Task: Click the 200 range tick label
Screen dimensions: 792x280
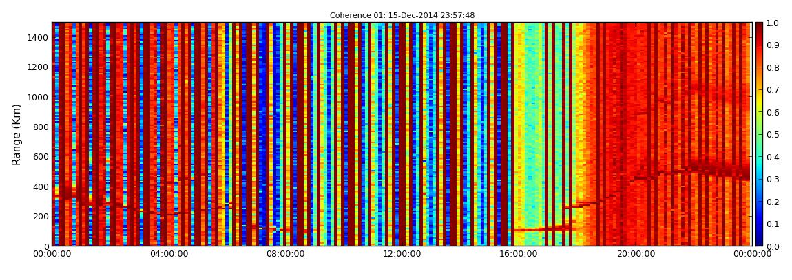Action: click(x=41, y=216)
